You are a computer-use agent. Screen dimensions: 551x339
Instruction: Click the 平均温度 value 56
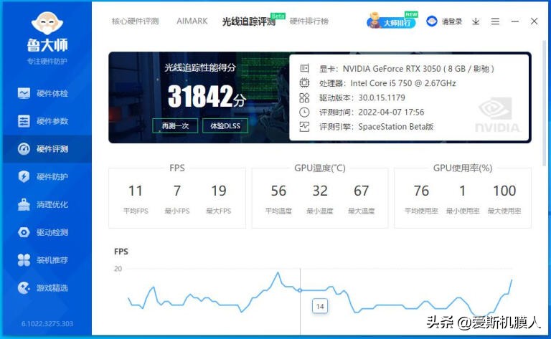pos(278,191)
